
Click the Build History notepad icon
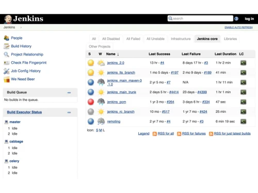coord(7,46)
